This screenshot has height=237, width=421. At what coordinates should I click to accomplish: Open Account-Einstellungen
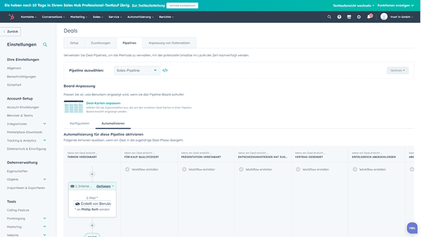click(x=23, y=107)
